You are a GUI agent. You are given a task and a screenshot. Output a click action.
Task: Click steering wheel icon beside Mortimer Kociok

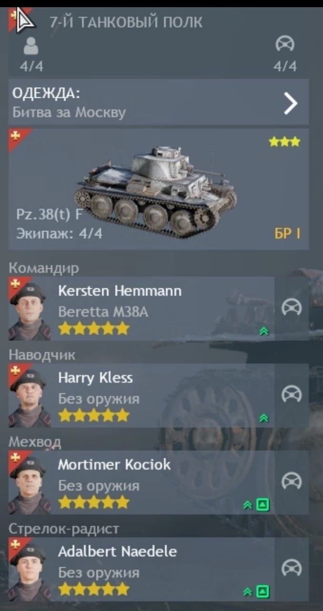coord(292,482)
